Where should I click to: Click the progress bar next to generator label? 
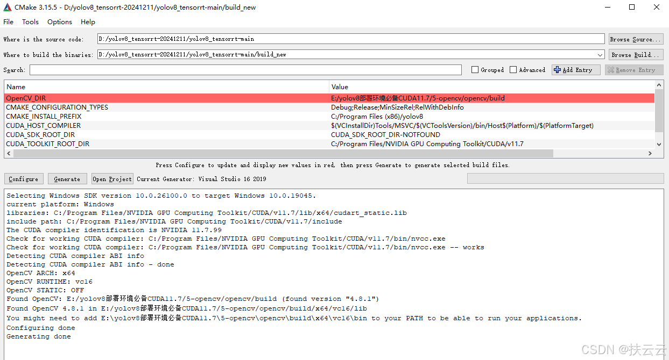coord(565,179)
